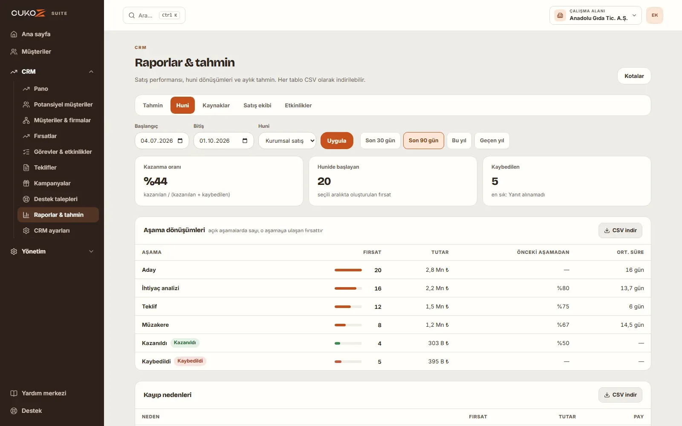This screenshot has height=426, width=682.
Task: Click the Potansiyel müşteriler icon
Action: (x=26, y=104)
